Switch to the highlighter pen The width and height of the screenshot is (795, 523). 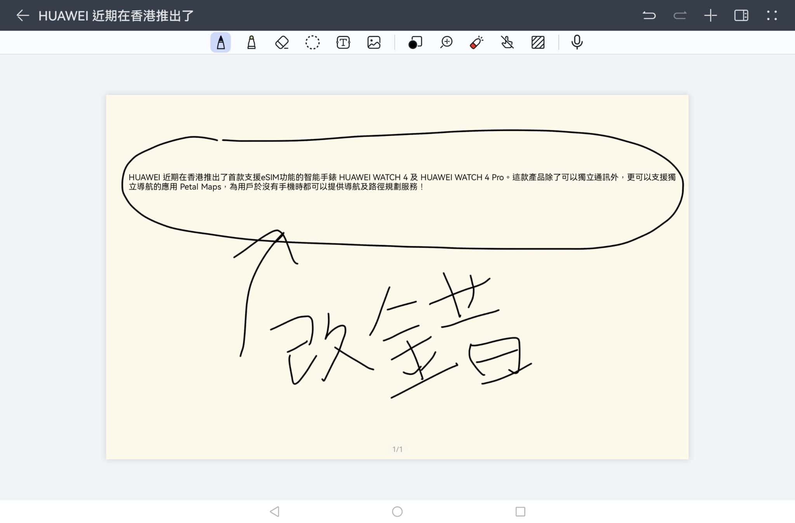(251, 43)
